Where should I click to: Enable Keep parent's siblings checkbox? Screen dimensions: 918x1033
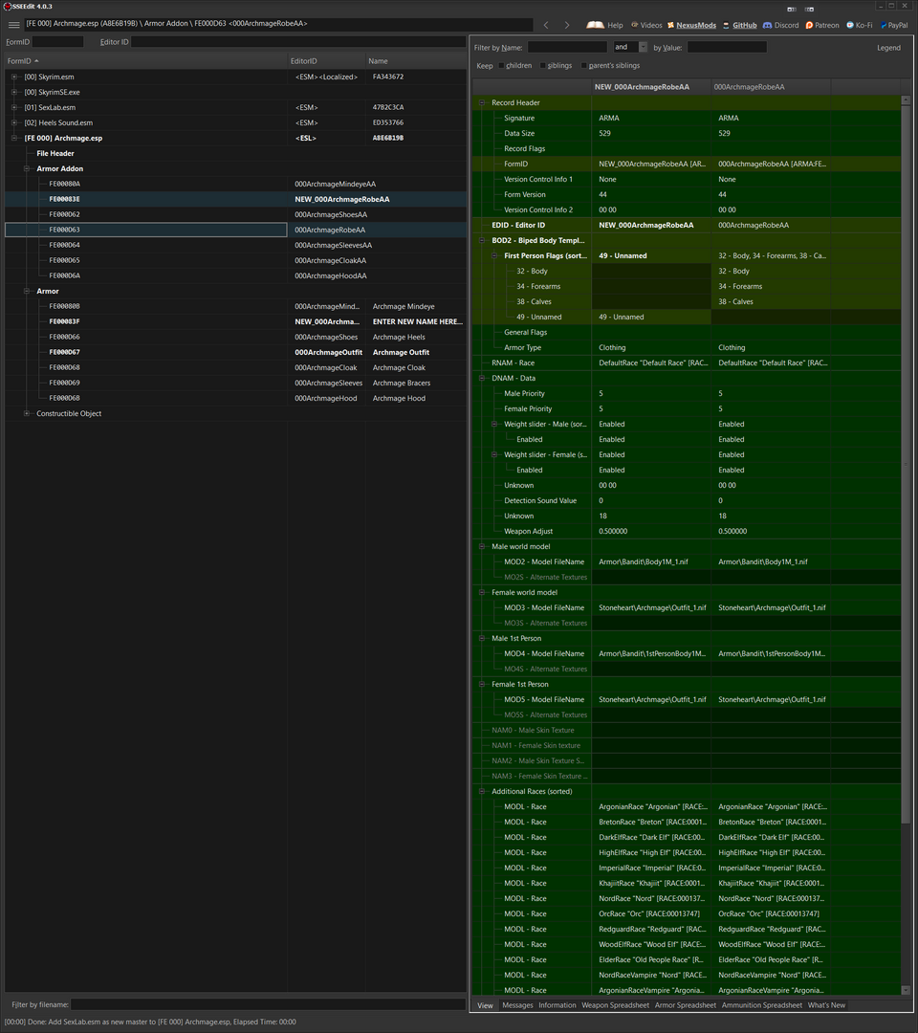[584, 66]
